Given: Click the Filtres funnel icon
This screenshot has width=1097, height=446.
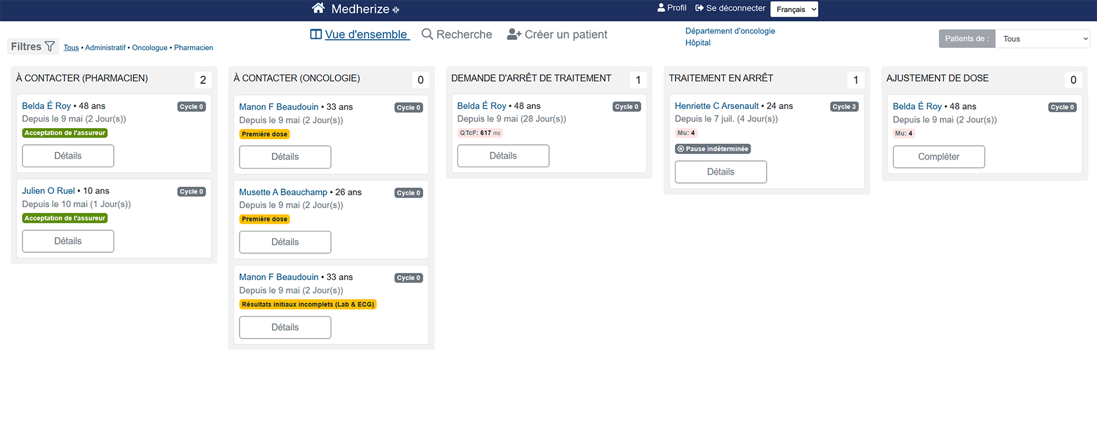Looking at the screenshot, I should coord(50,46).
